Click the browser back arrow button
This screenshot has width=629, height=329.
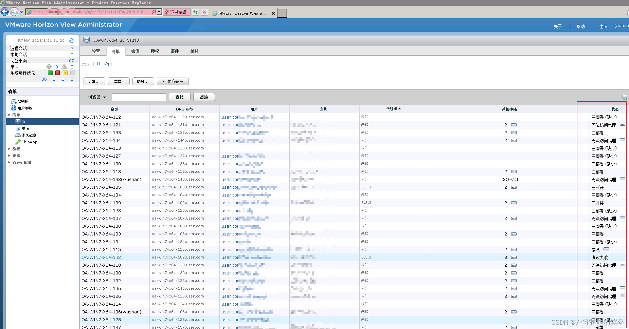4,12
